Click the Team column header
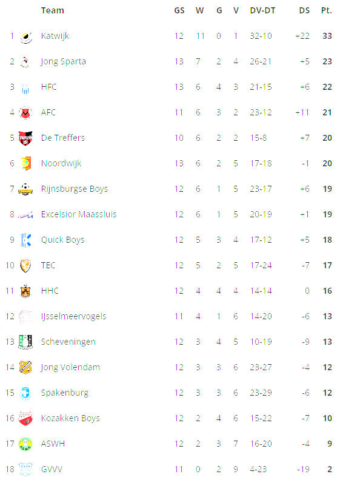Image resolution: width=340 pixels, height=477 pixels. [x=53, y=11]
